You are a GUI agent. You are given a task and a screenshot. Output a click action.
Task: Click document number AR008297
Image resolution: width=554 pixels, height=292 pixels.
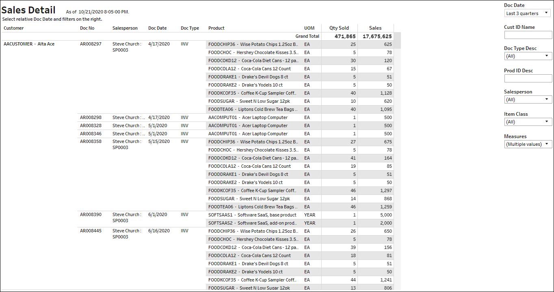pyautogui.click(x=91, y=44)
